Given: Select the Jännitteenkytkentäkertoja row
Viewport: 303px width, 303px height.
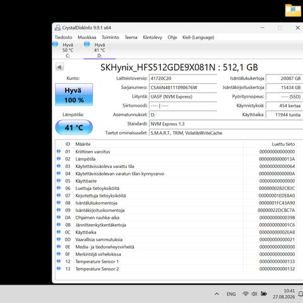Looking at the screenshot, I should [x=175, y=225].
